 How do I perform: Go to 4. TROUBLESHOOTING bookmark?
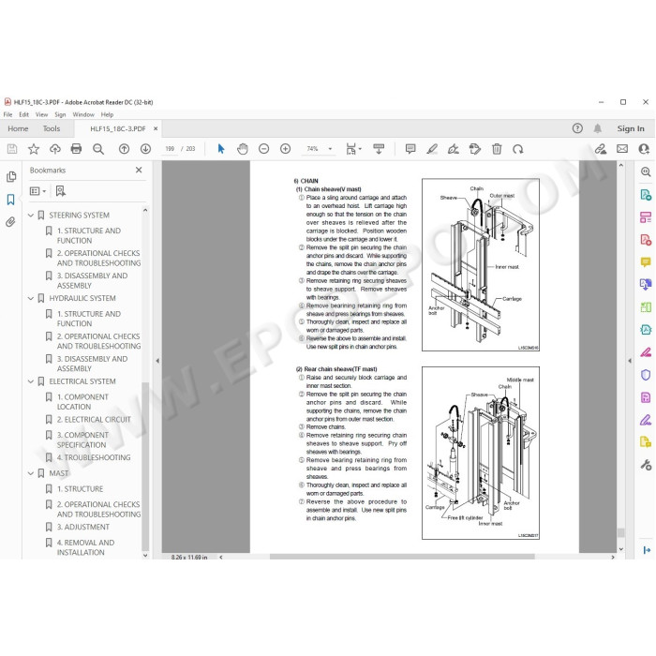94,457
